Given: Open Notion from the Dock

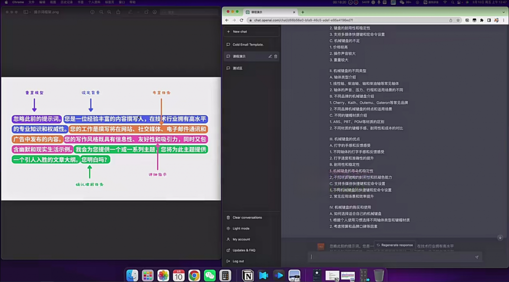Looking at the screenshot, I should (x=248, y=276).
